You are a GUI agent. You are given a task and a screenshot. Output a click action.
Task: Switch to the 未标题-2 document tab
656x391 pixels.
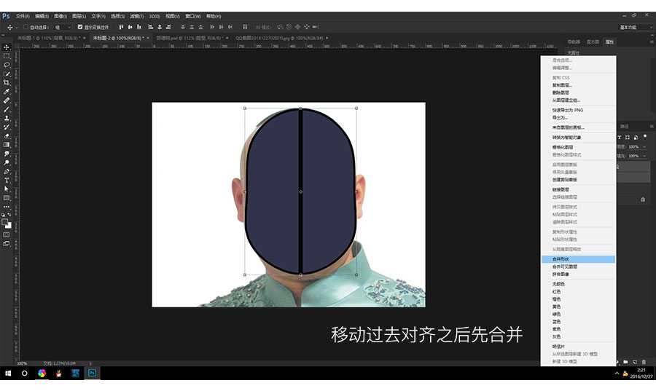click(x=118, y=37)
